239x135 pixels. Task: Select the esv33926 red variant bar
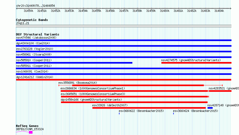click(x=149, y=108)
